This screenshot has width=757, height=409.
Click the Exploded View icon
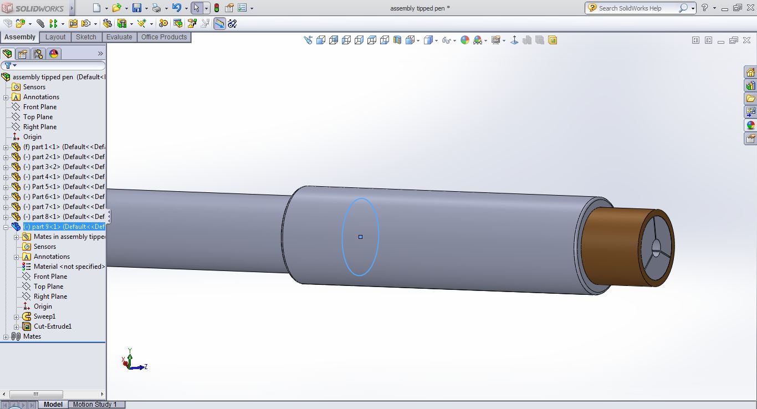(x=192, y=23)
